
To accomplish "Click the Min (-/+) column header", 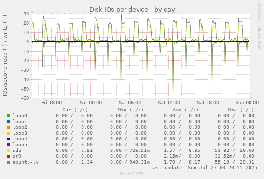I will (x=130, y=110).
